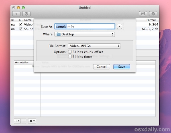The width and height of the screenshot is (171, 133).
Task: Click the add annotation plus button
Action: point(17,121)
